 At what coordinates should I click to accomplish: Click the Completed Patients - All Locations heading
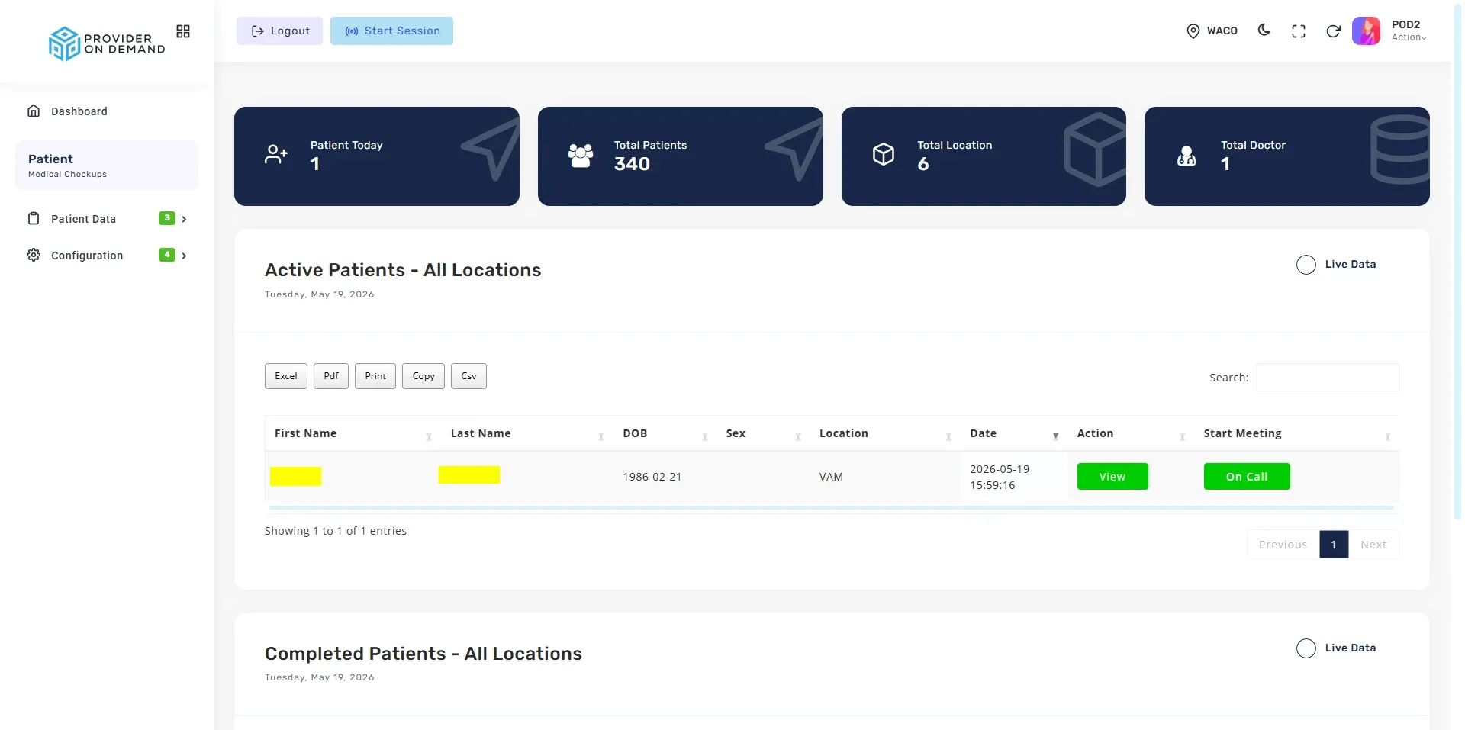423,654
